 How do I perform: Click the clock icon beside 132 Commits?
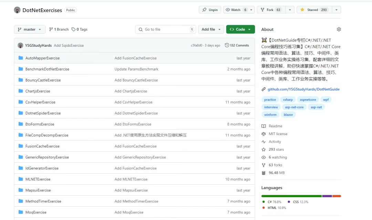coord(227,45)
